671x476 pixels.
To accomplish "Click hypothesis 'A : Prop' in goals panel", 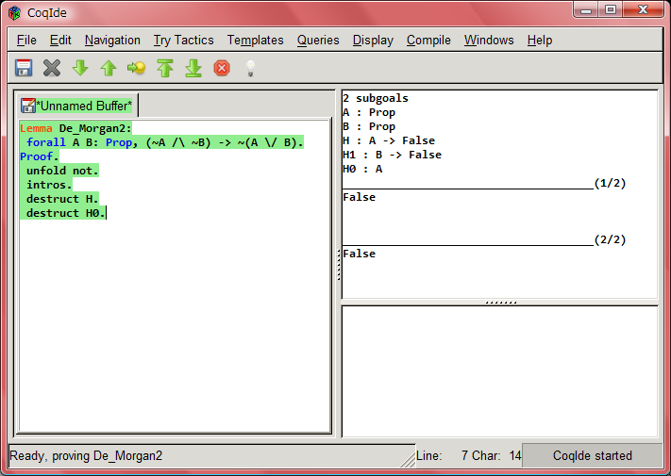I will 369,112.
